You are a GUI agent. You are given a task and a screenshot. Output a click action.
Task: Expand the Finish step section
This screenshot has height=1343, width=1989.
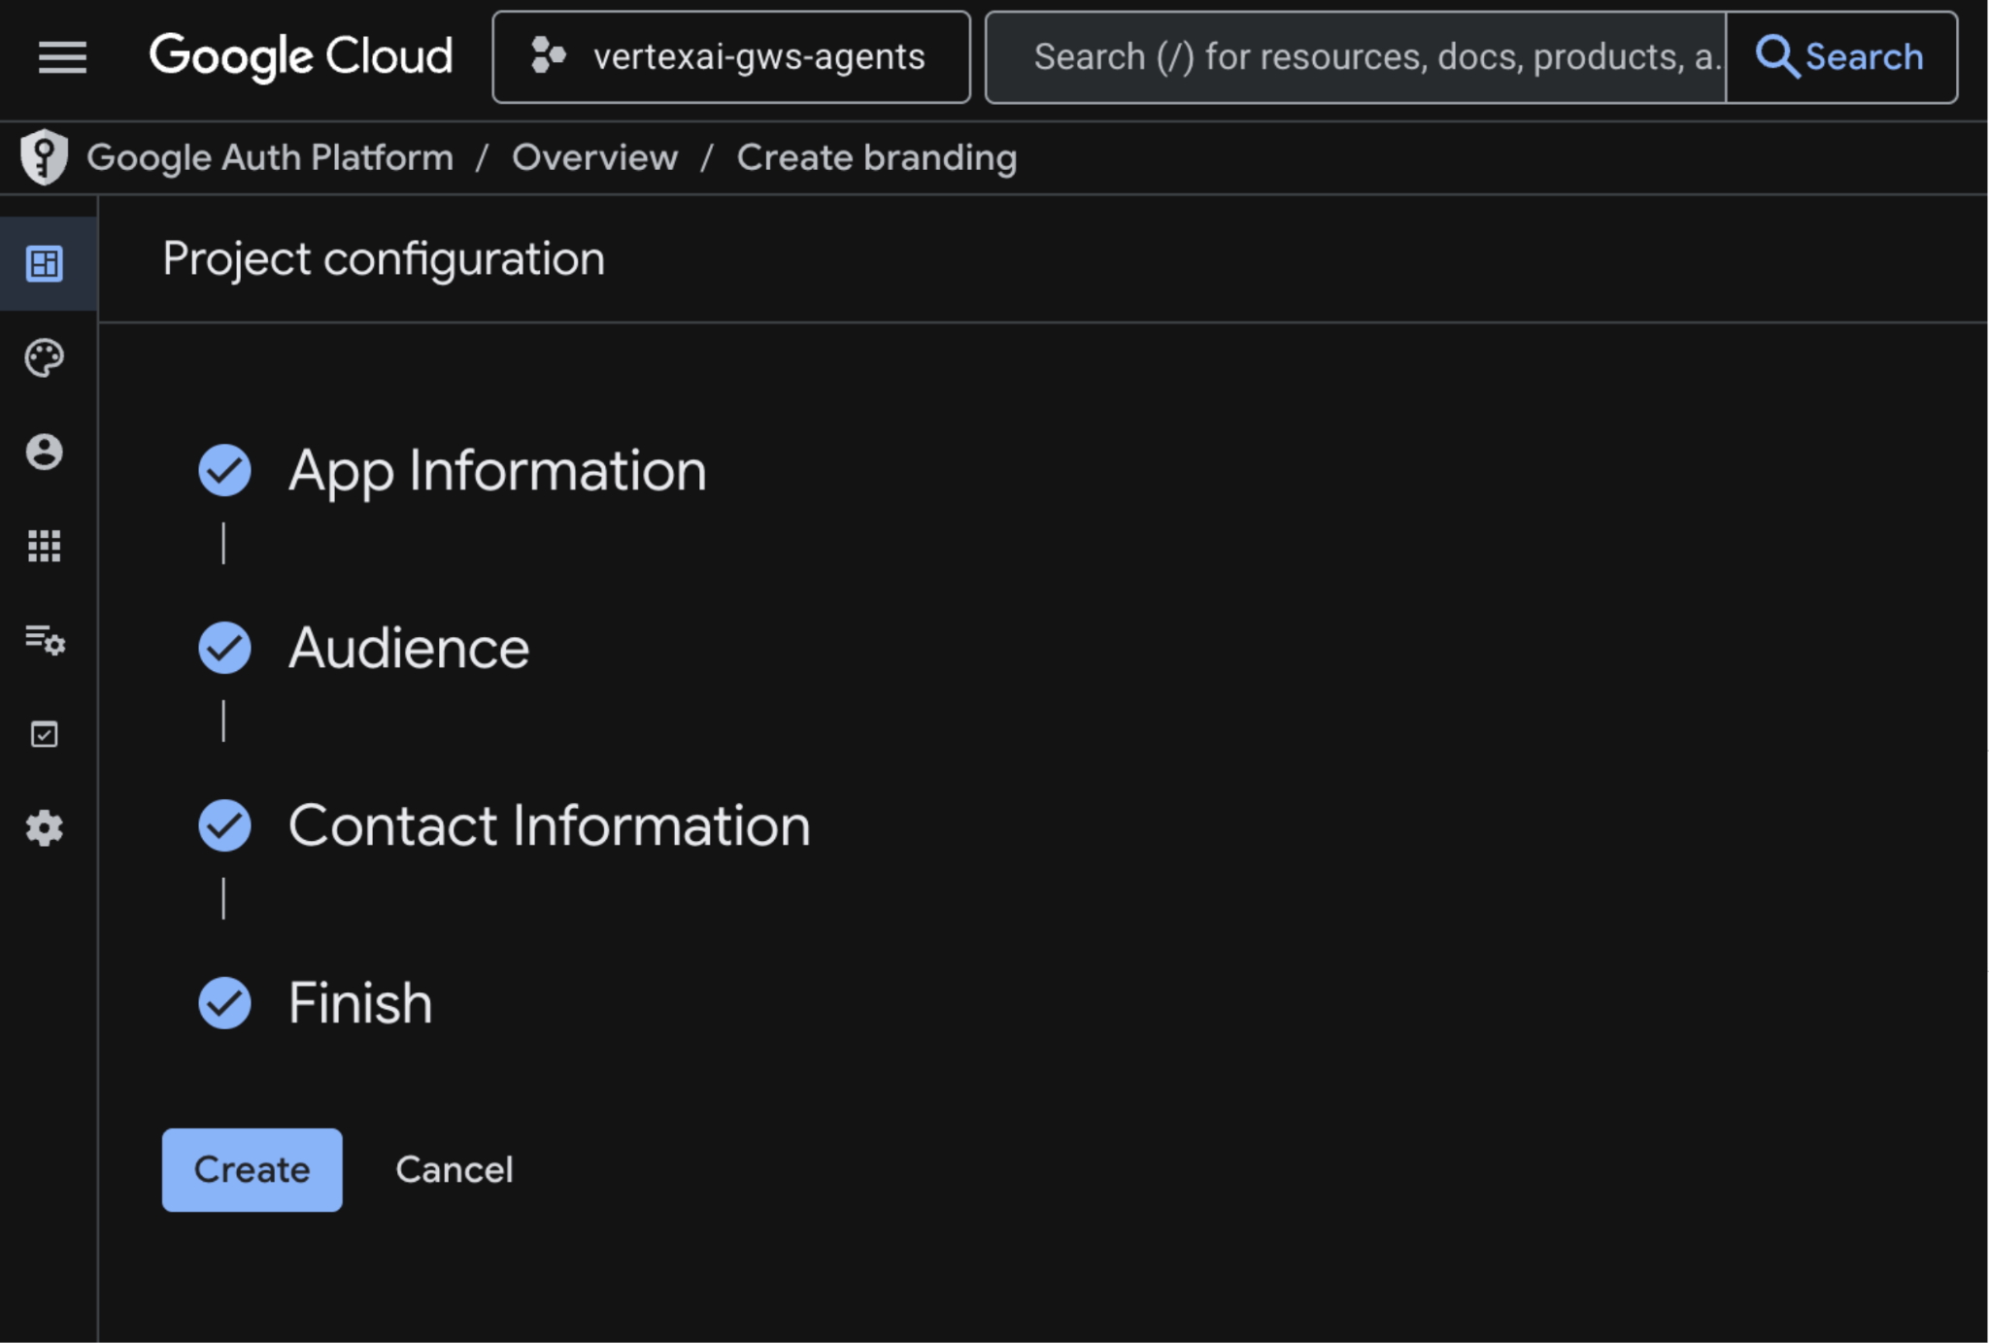[x=359, y=1003]
